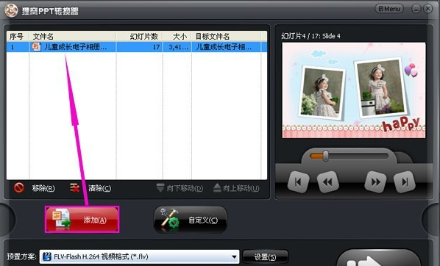Click the 移除(R) label
Viewport: 440px width, 266px height.
(x=43, y=188)
